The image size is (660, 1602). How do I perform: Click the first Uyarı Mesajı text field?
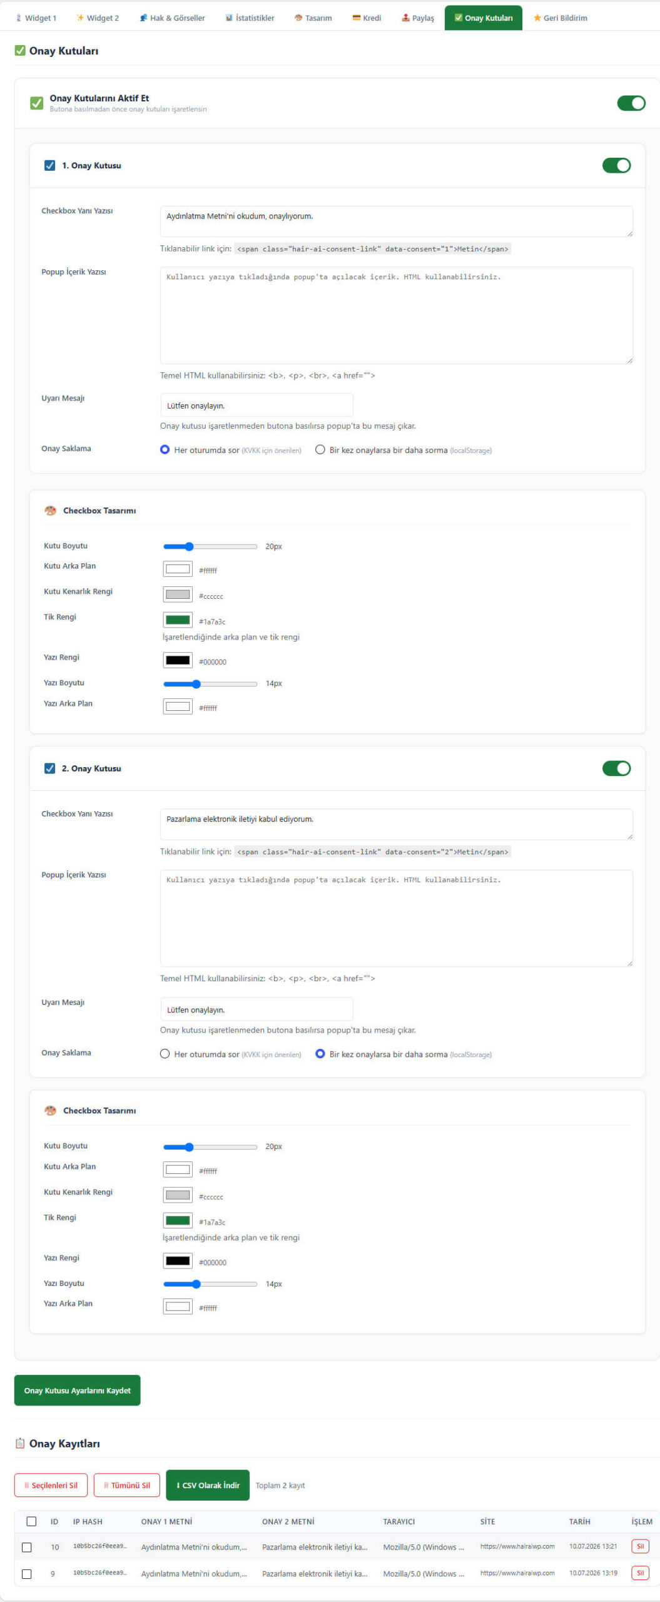[x=256, y=405]
